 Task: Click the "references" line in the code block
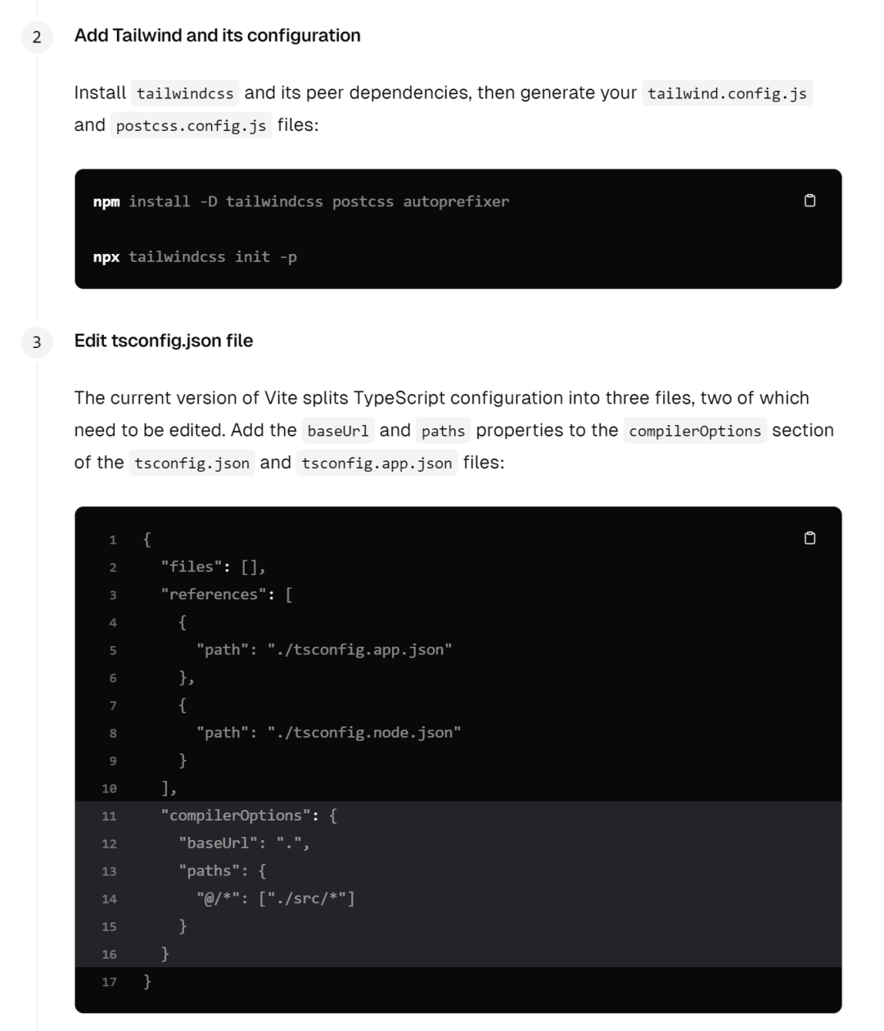click(x=227, y=595)
